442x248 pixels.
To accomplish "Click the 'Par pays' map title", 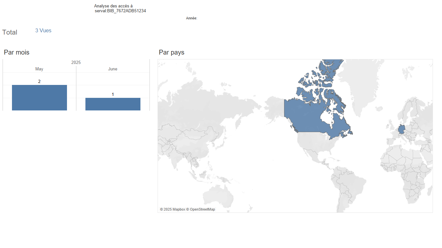I will (x=171, y=52).
